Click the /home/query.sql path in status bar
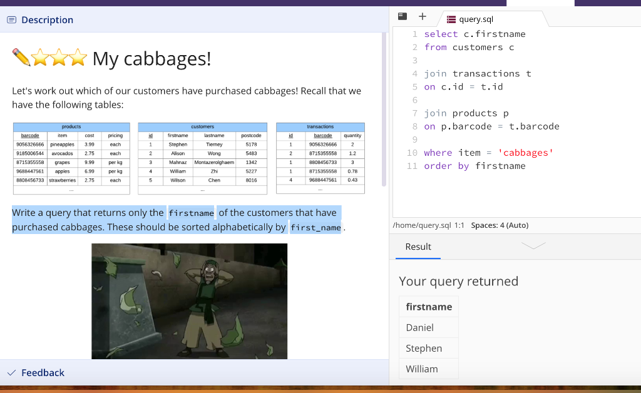The height and width of the screenshot is (393, 641). click(422, 225)
